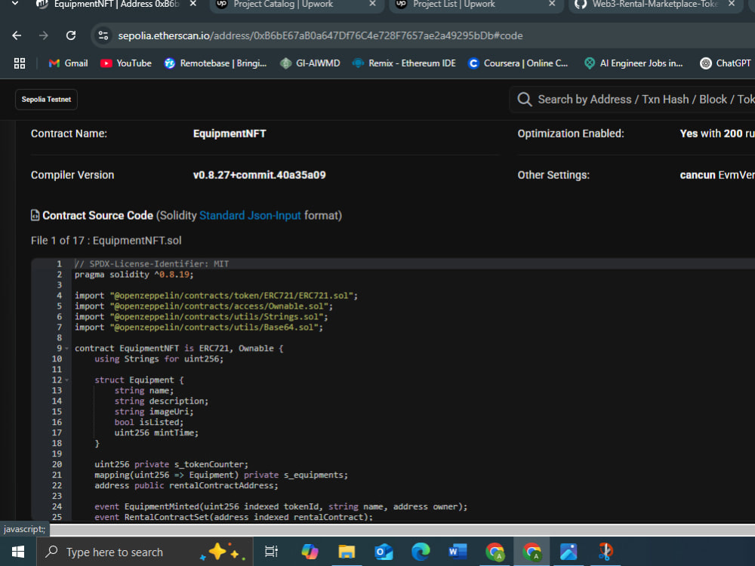
Task: Open the ChatGPT bookmark
Action: point(726,63)
